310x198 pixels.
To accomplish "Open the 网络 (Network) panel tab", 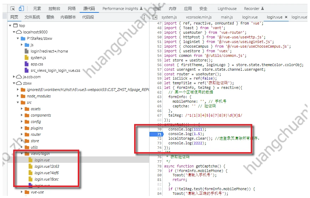I will pyautogui.click(x=72, y=9).
